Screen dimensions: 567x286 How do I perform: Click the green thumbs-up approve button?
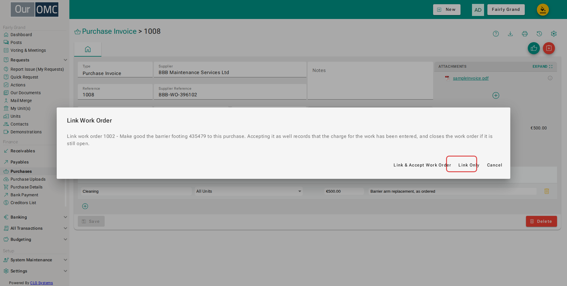pyautogui.click(x=534, y=48)
